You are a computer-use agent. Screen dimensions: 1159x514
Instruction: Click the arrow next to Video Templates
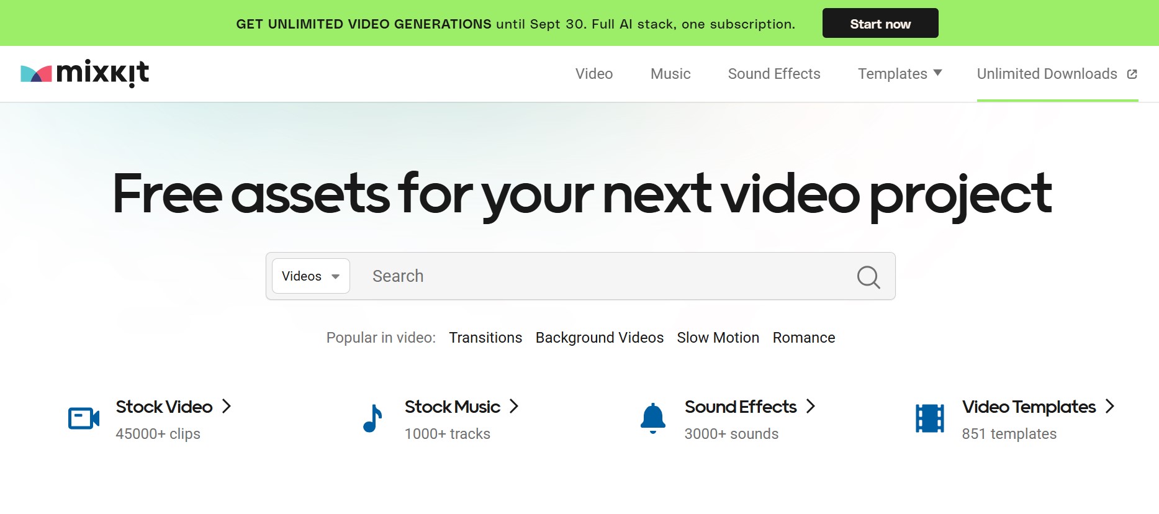coord(1110,407)
